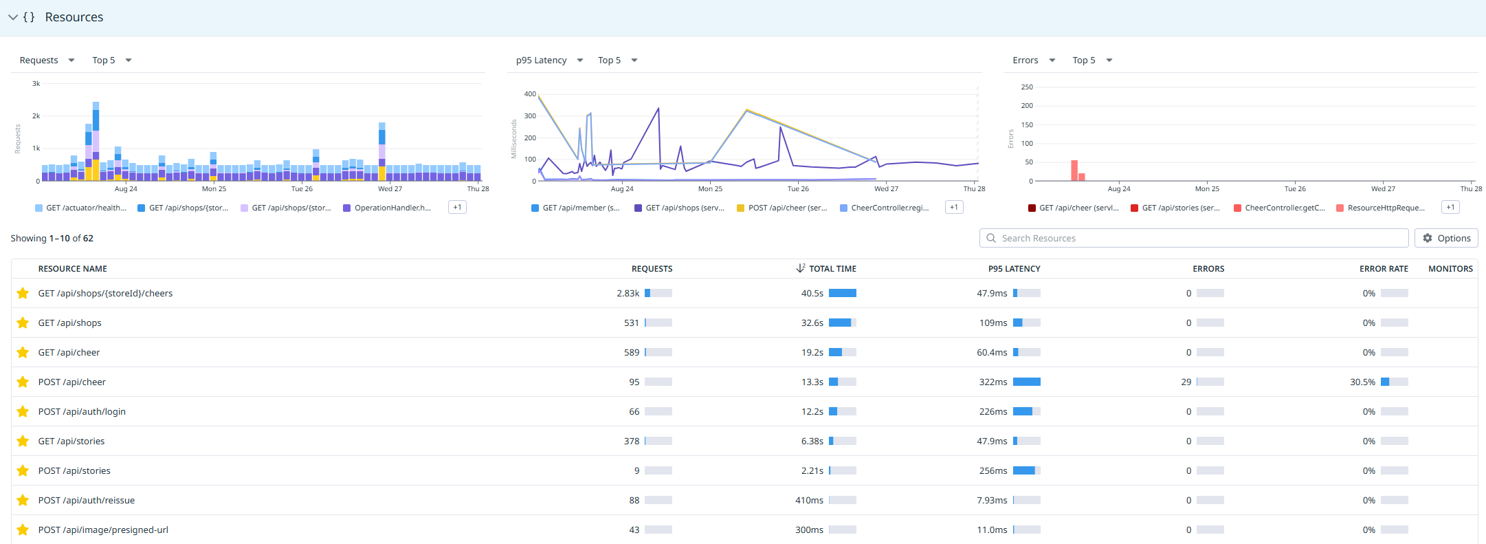
Task: Click the tallest stacked bar in Requests chart
Action: (x=96, y=141)
